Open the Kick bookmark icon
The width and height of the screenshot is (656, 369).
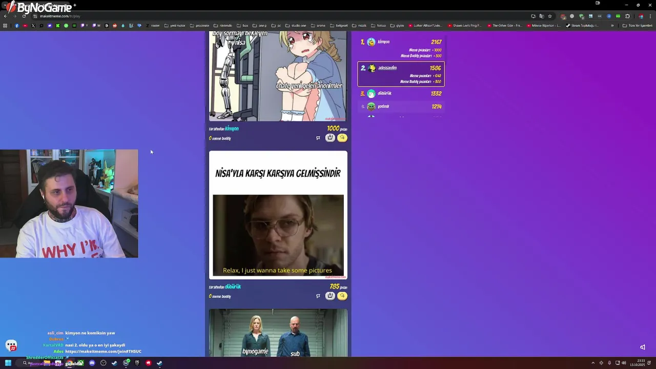[58, 26]
